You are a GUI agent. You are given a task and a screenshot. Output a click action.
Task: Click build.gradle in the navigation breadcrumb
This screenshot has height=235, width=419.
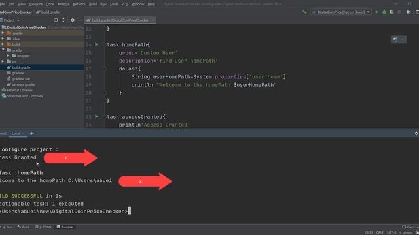(x=48, y=12)
